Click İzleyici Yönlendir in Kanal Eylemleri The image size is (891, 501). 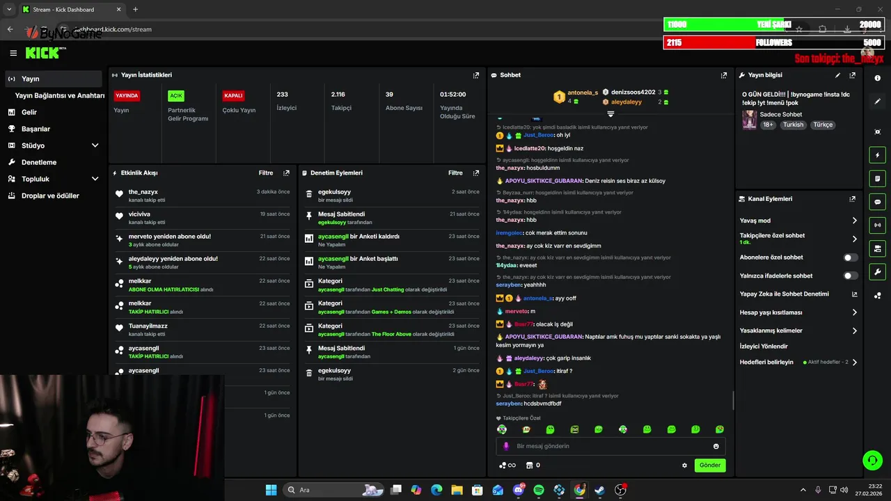click(764, 347)
